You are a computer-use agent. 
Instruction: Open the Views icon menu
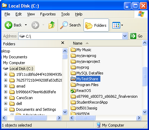pos(116,25)
